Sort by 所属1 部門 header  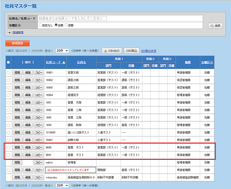[108, 66]
